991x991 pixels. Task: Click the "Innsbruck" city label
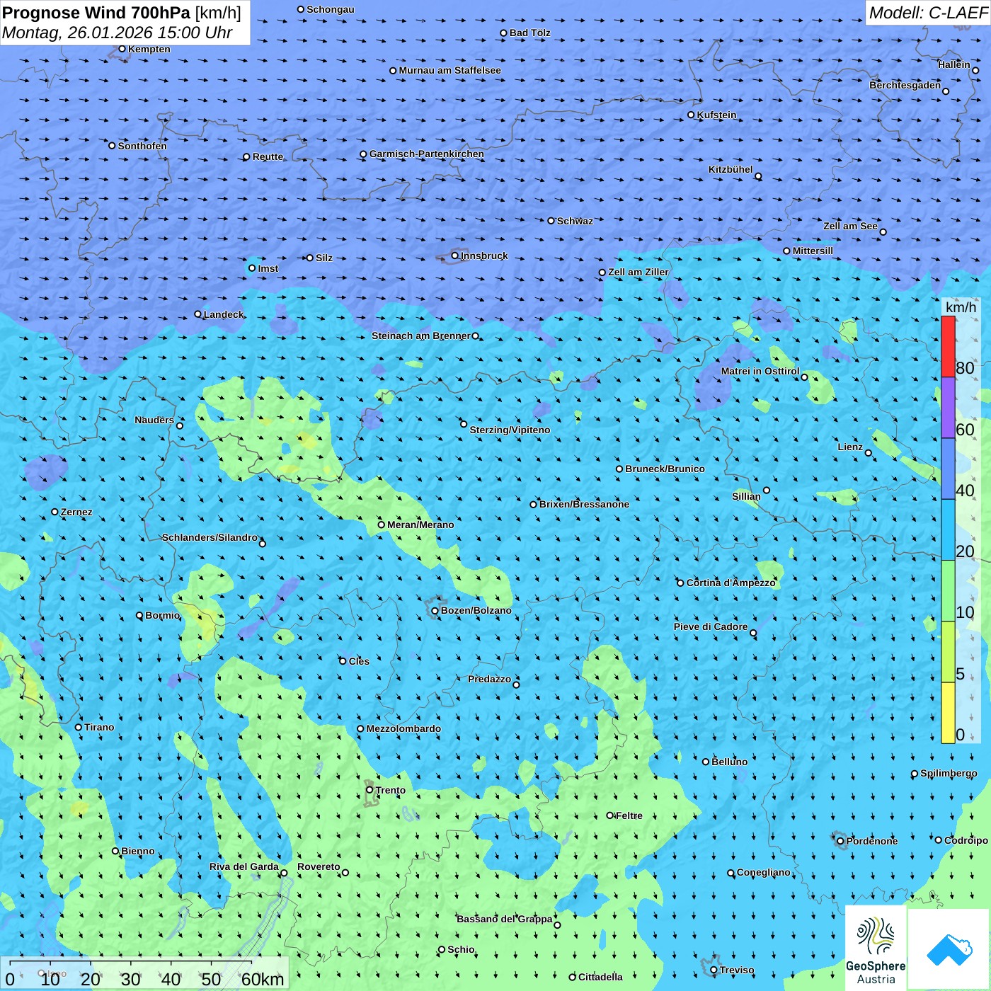[484, 256]
